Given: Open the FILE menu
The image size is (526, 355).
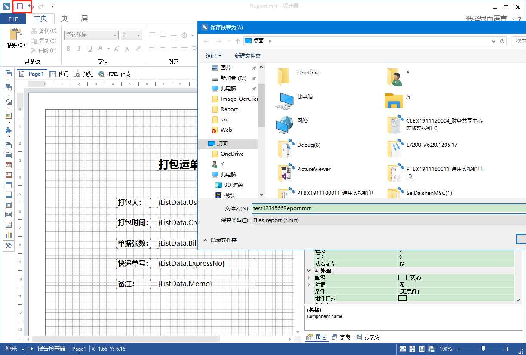Looking at the screenshot, I should point(13,19).
